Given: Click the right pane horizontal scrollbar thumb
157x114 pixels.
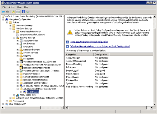Looking at the screenshot, I should point(107,108).
